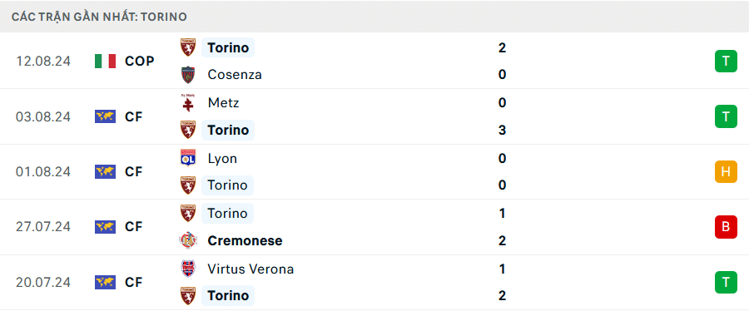Open the Cremonese team name link
The image size is (749, 311).
[245, 241]
